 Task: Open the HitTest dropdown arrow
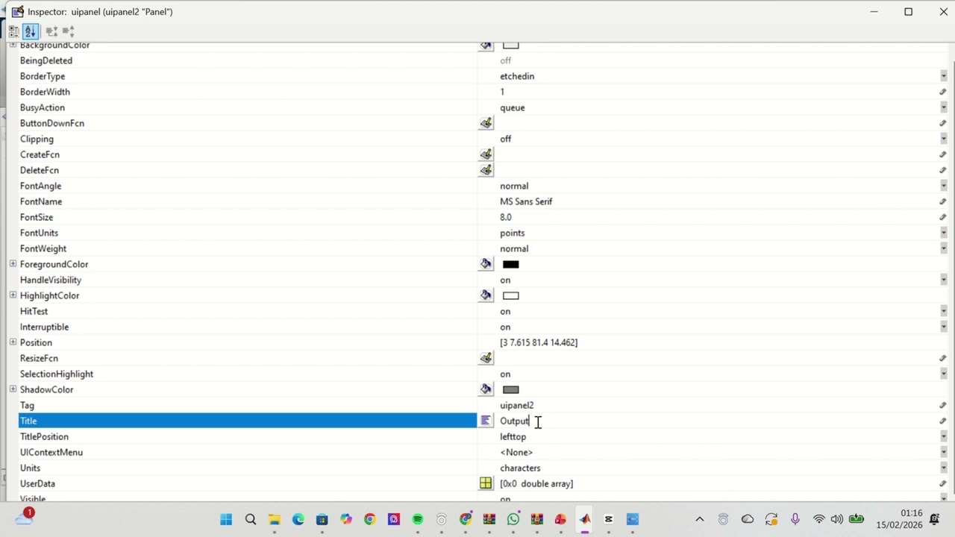pos(944,311)
